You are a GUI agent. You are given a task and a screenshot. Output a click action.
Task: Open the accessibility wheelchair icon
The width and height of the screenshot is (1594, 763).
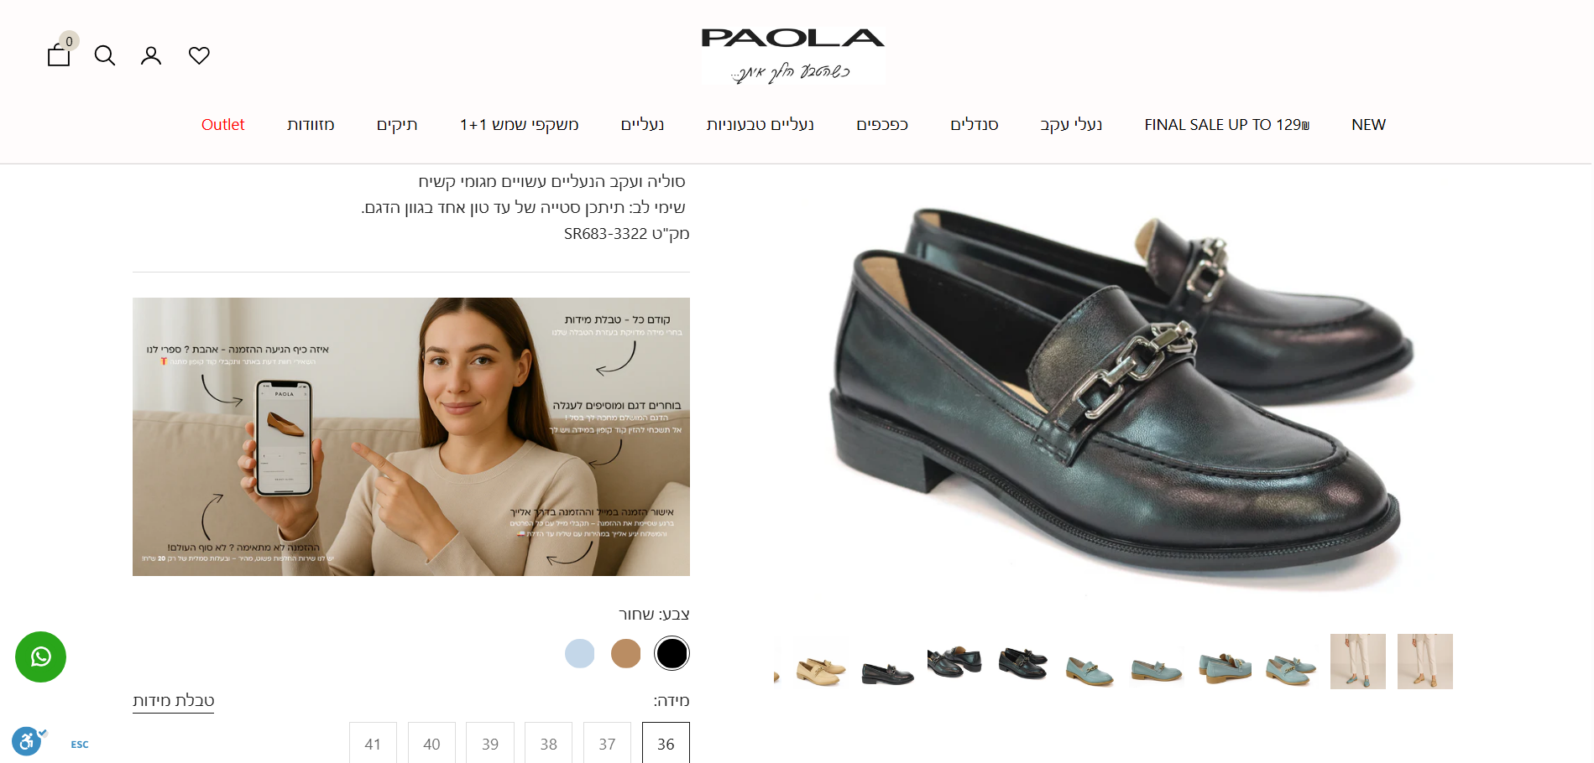pyautogui.click(x=27, y=741)
